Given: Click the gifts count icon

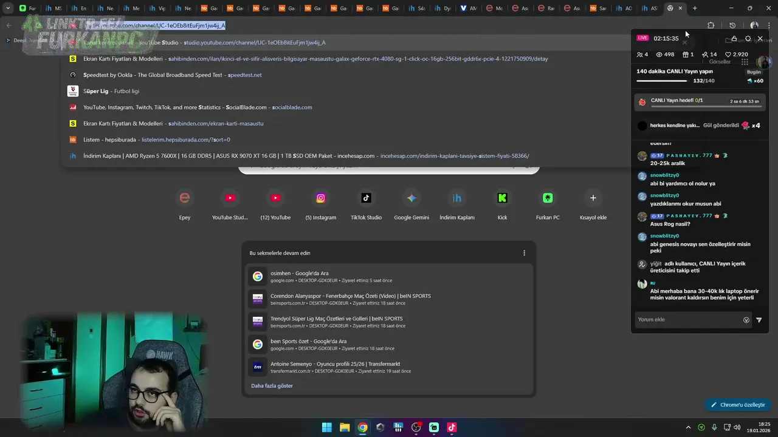Looking at the screenshot, I should click(x=688, y=55).
